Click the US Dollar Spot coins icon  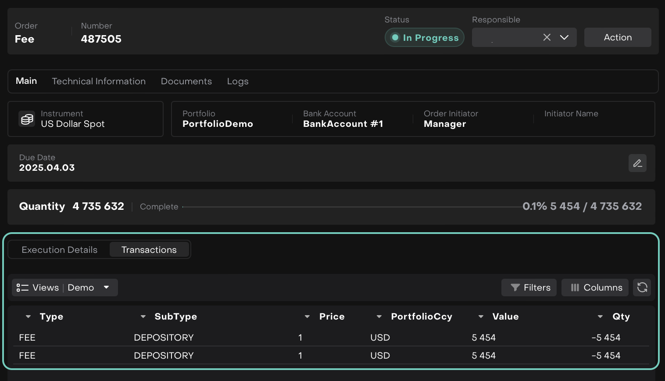[27, 119]
